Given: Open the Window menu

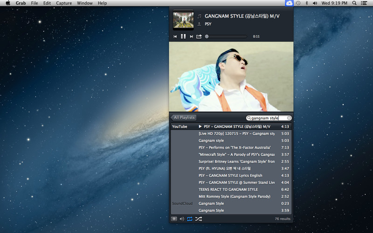Looking at the screenshot, I should click(x=85, y=3).
